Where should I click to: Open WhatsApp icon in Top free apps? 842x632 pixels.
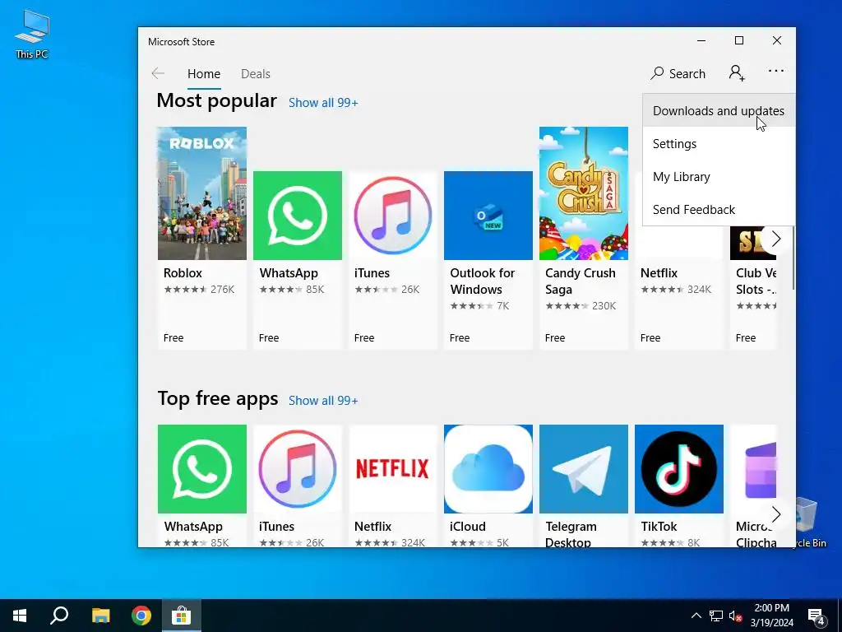[202, 469]
